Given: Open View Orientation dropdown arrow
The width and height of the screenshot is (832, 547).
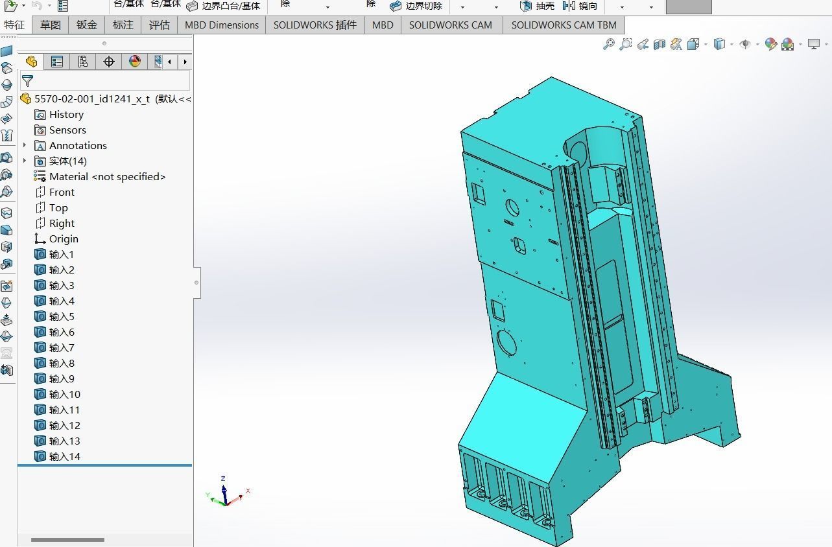Looking at the screenshot, I should coord(705,44).
